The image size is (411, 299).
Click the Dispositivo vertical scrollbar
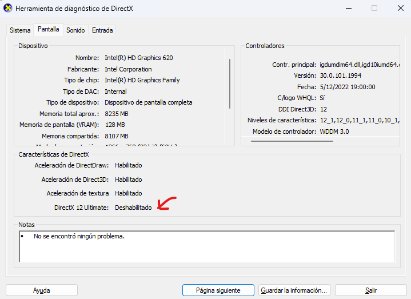coord(230,83)
